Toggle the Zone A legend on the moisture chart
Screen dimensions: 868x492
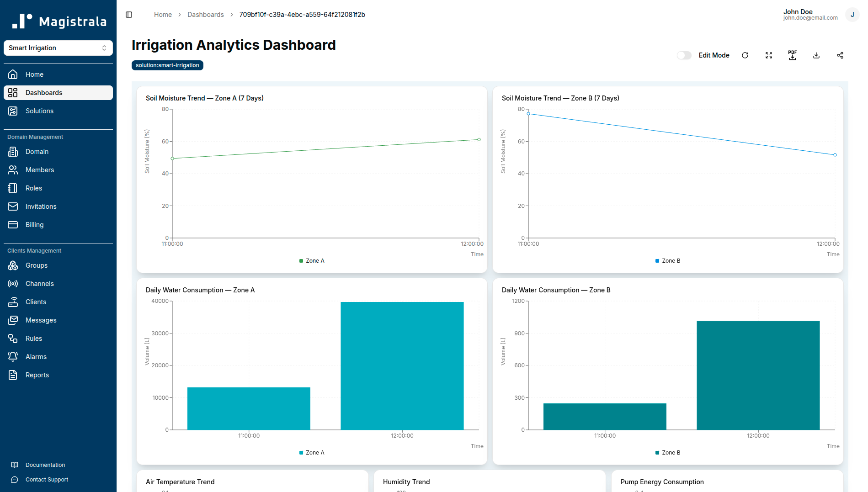(312, 260)
